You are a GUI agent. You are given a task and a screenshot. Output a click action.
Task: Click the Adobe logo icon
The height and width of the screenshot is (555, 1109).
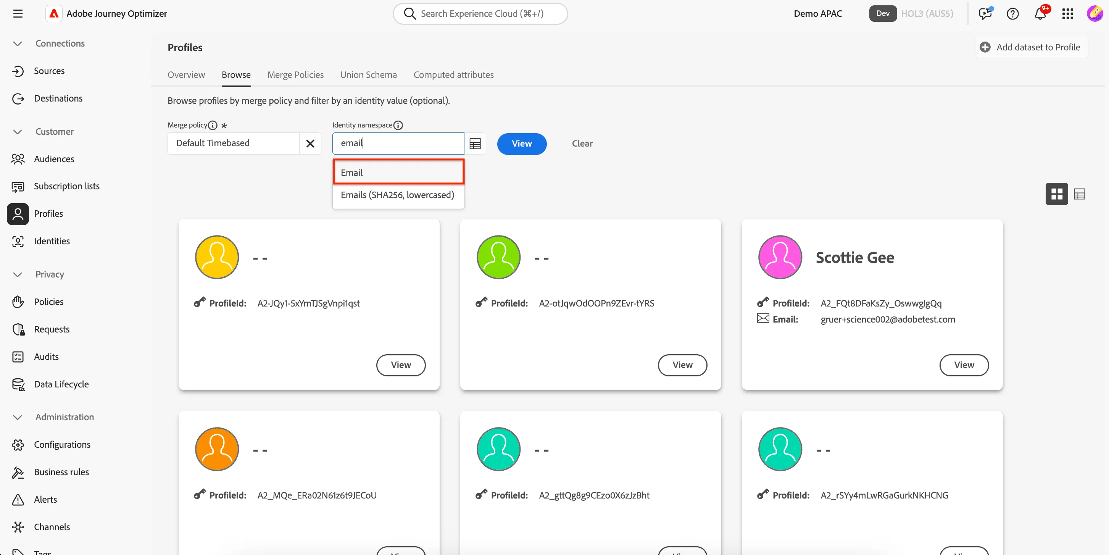pyautogui.click(x=54, y=14)
